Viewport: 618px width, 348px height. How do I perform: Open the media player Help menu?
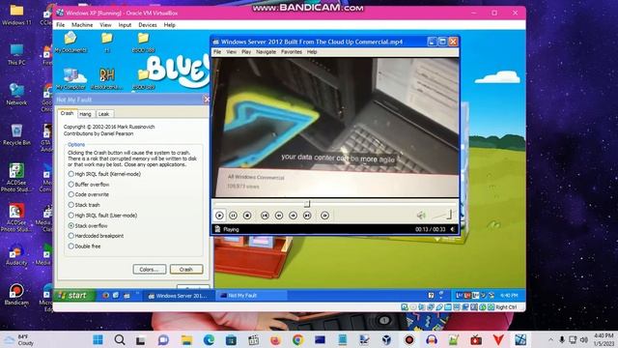pyautogui.click(x=312, y=51)
